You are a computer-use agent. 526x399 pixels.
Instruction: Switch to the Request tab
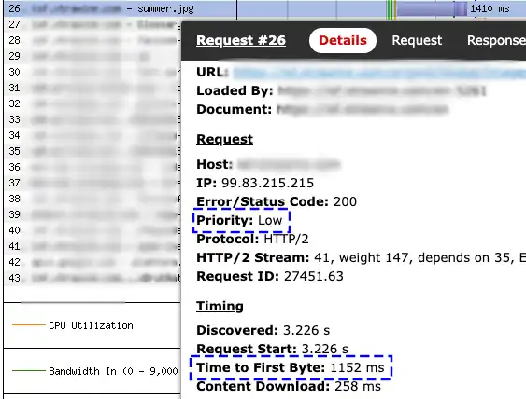417,40
